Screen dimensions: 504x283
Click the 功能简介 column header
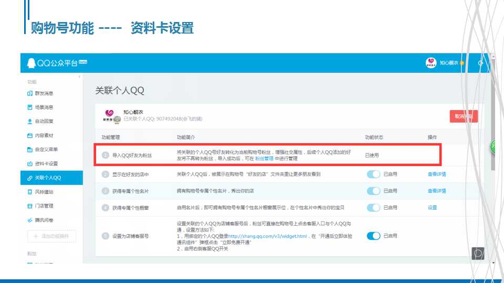tap(186, 137)
